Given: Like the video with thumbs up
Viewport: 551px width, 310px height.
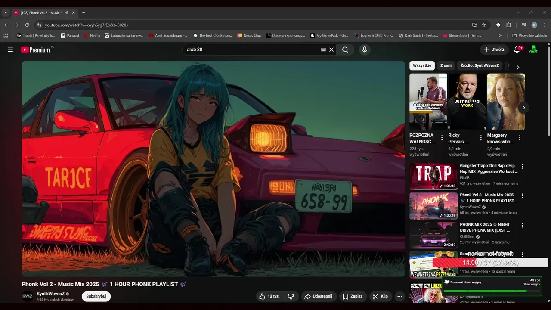Looking at the screenshot, I should coord(269,296).
